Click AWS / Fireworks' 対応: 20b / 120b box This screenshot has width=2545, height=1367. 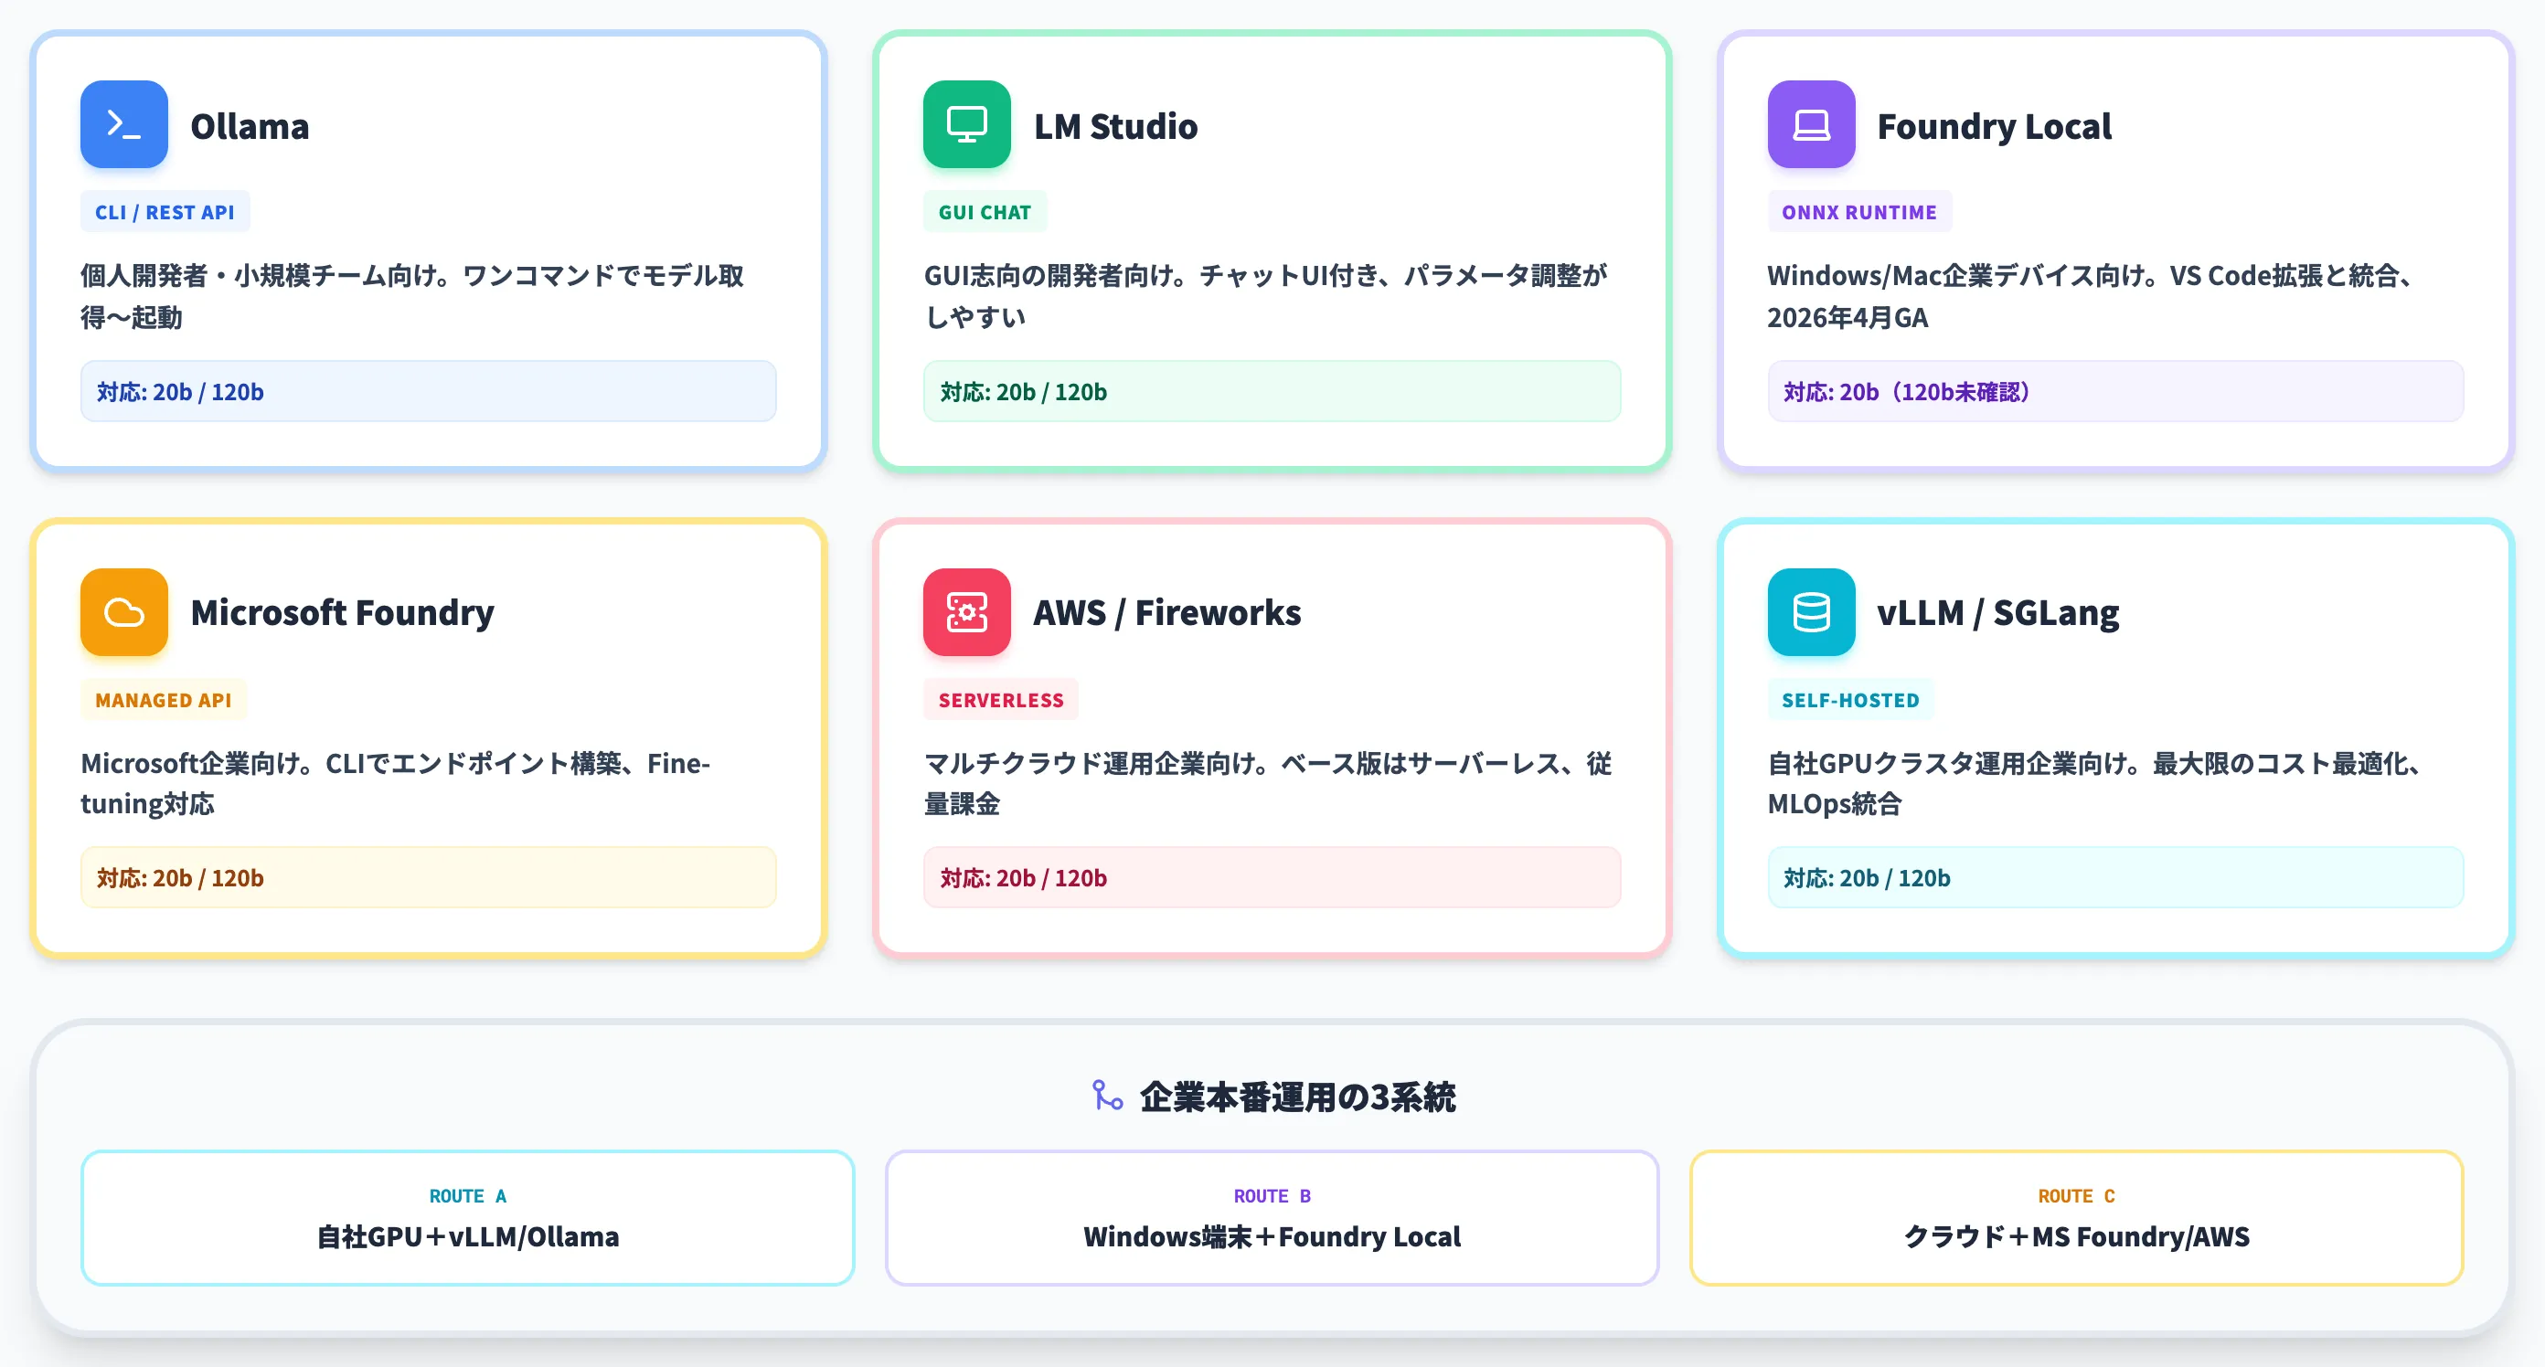point(1272,877)
